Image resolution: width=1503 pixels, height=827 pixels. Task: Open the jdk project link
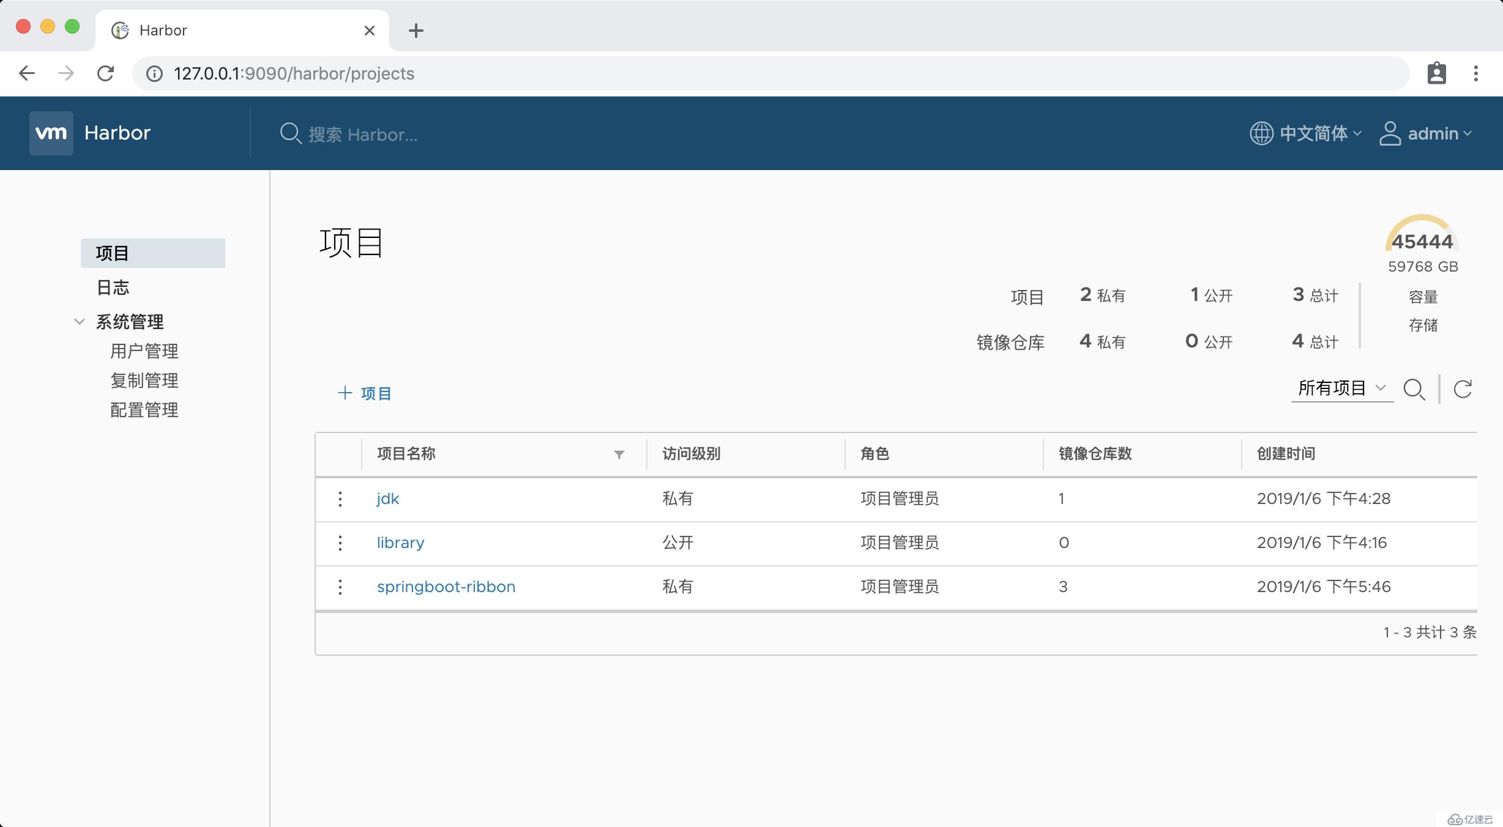pos(388,499)
